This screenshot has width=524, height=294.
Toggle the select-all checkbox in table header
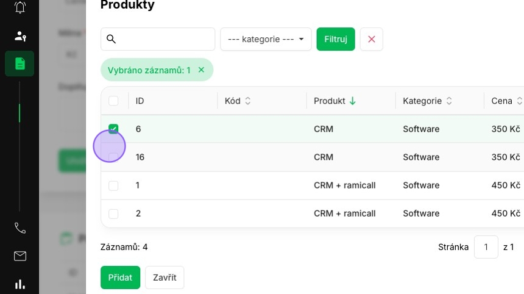pyautogui.click(x=113, y=101)
